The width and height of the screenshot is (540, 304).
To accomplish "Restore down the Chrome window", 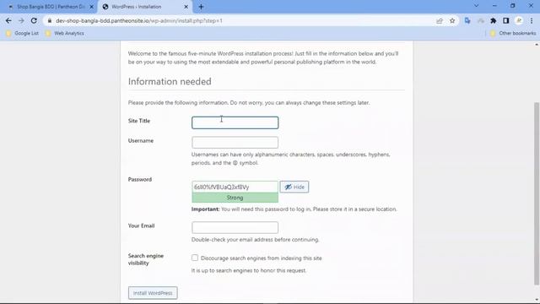I will point(513,6).
